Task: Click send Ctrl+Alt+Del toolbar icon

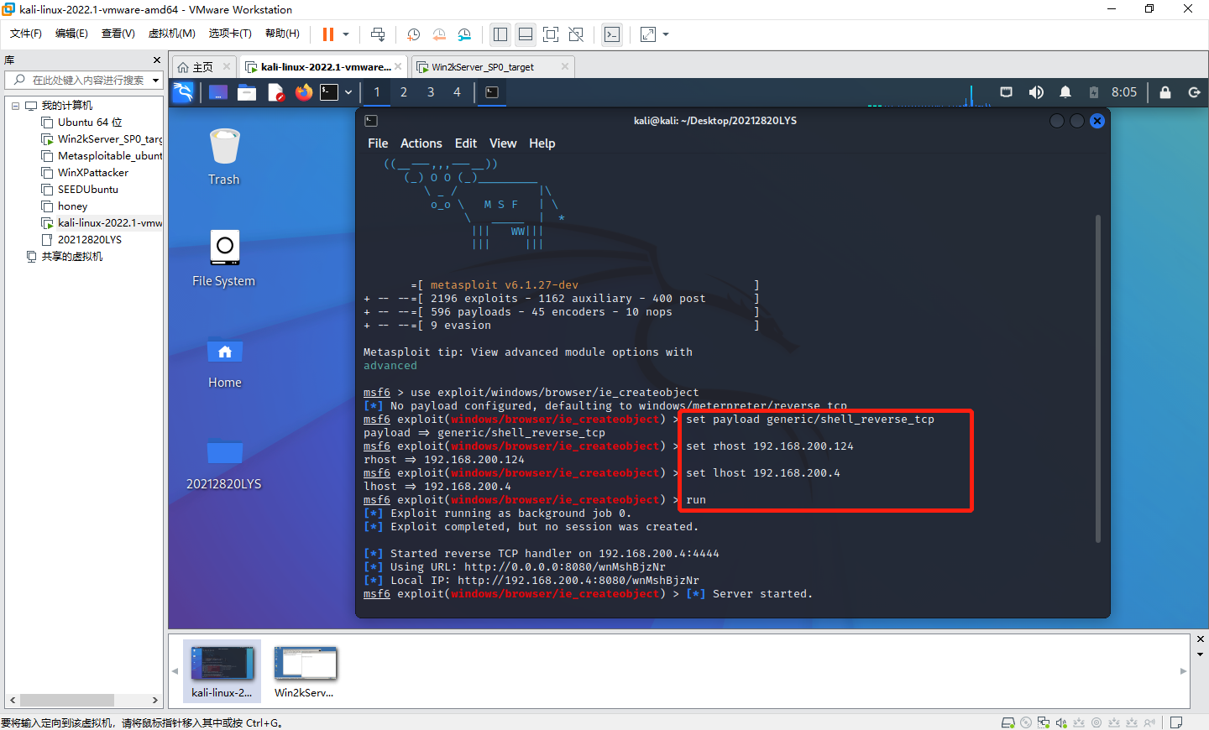Action: pyautogui.click(x=378, y=34)
